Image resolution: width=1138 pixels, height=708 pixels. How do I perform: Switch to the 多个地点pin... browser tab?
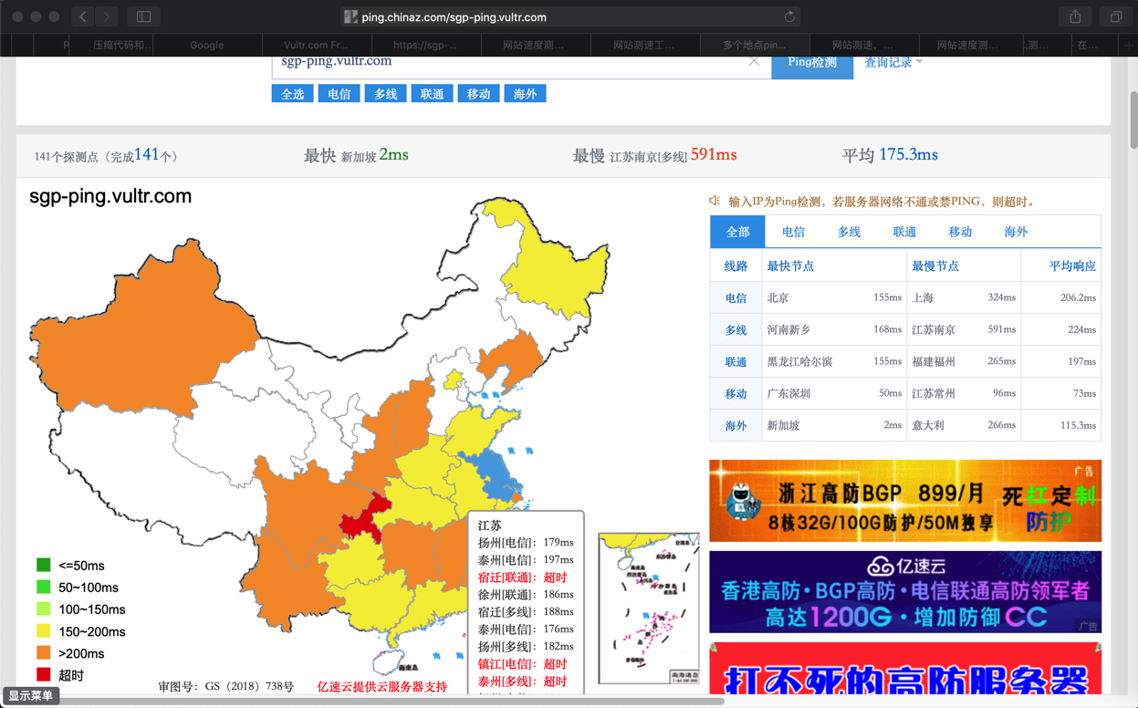point(754,45)
